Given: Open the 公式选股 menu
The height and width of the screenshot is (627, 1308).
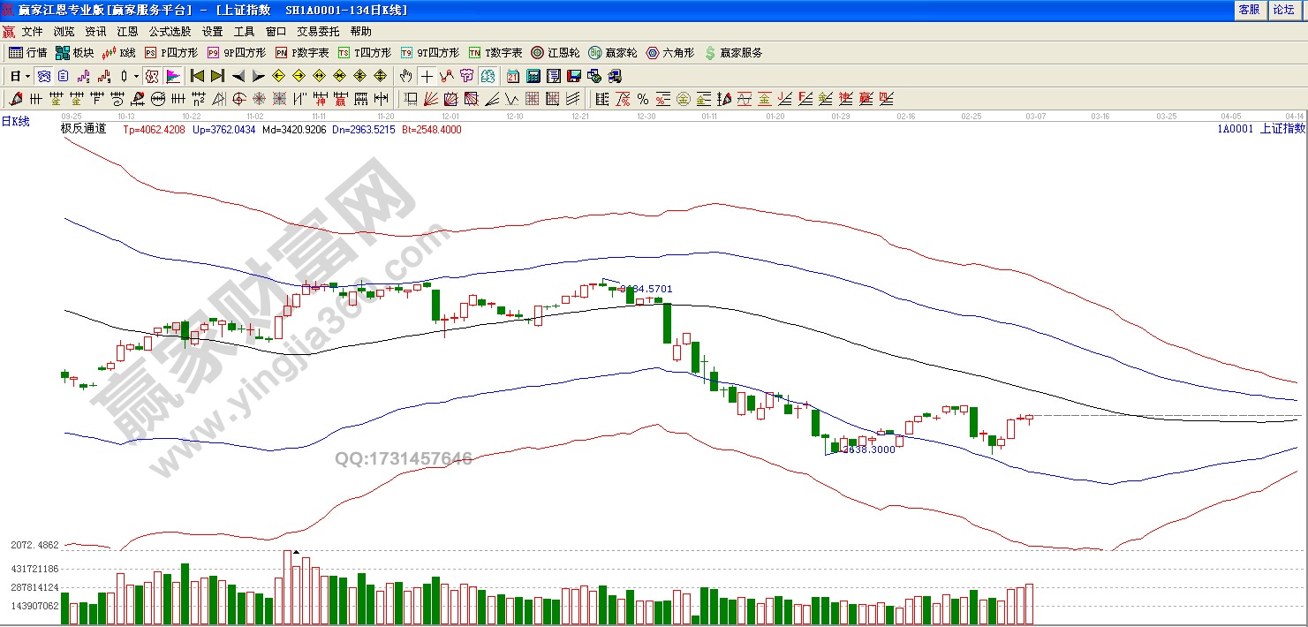Looking at the screenshot, I should 170,31.
